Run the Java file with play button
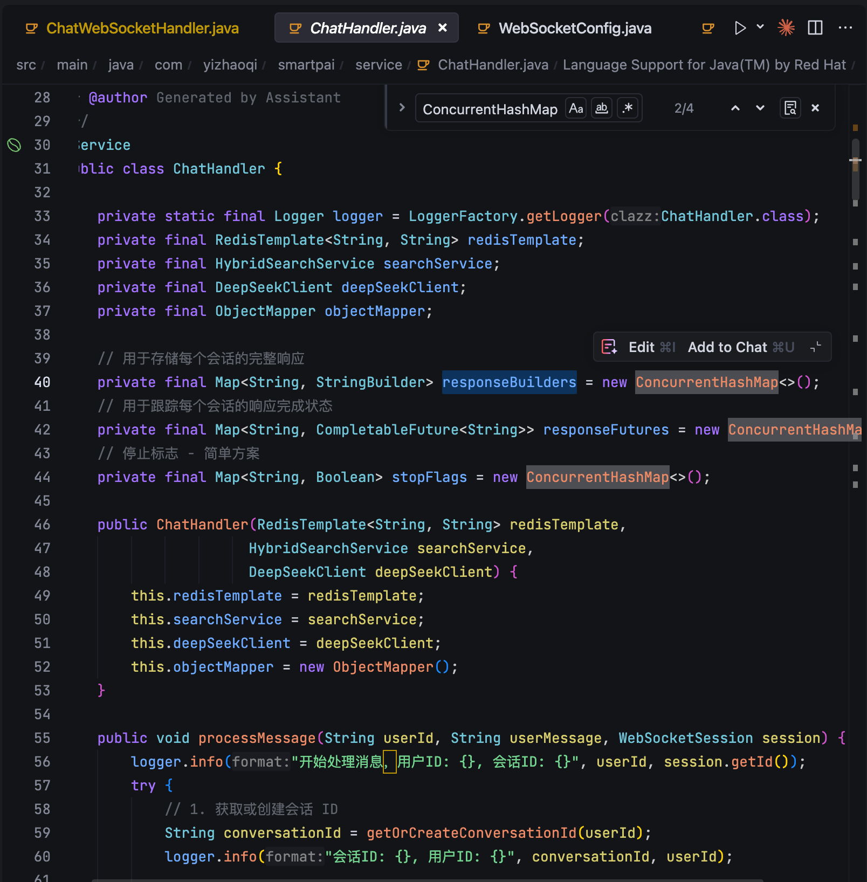The image size is (867, 882). point(740,28)
